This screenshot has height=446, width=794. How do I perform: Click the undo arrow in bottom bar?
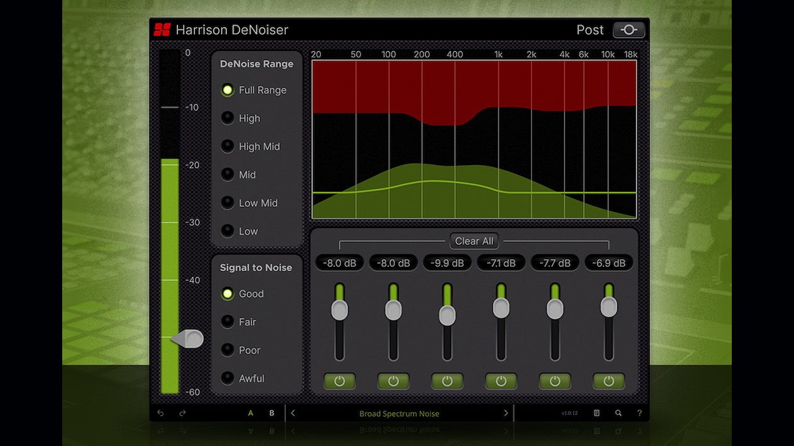pos(161,414)
